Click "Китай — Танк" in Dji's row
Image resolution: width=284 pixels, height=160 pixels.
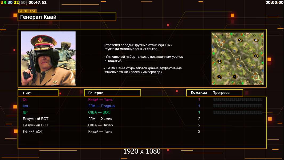100,99
